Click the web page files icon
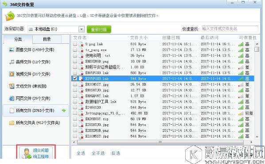 click(x=12, y=98)
